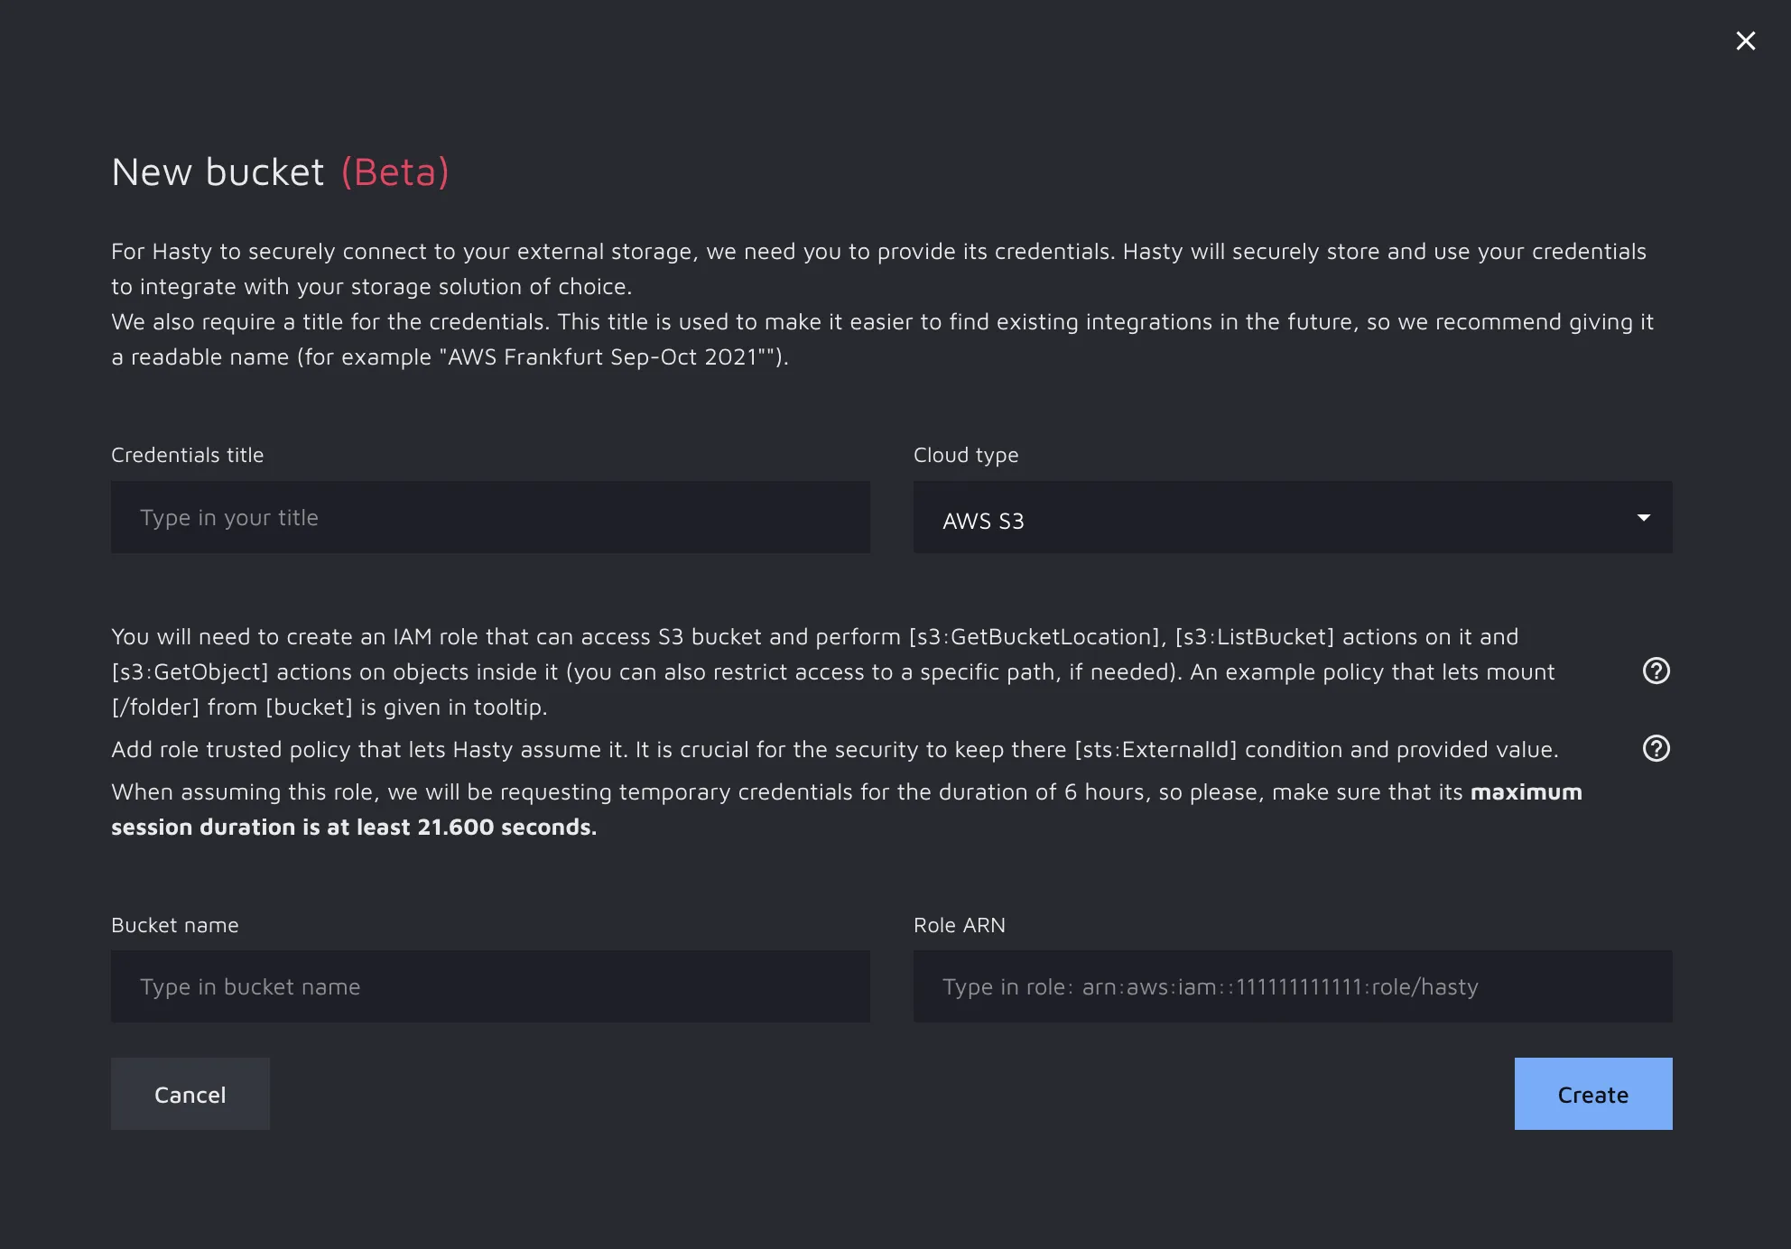Viewport: 1791px width, 1249px height.
Task: Click the paragraph beginning 'Add role trusted policy'
Action: [x=834, y=749]
